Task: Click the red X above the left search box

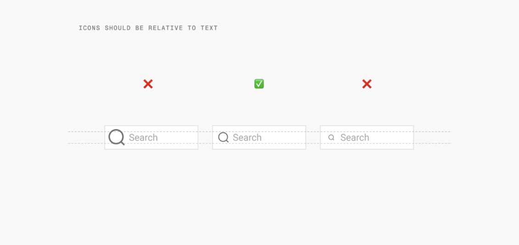Action: coord(148,84)
